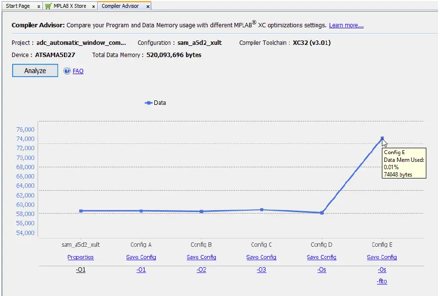Screen dimensions: 440x296
Task: Click the Config E data point
Action: pyautogui.click(x=382, y=138)
